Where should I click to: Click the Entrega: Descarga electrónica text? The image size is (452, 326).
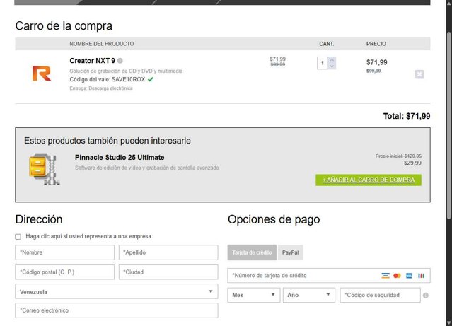point(101,88)
